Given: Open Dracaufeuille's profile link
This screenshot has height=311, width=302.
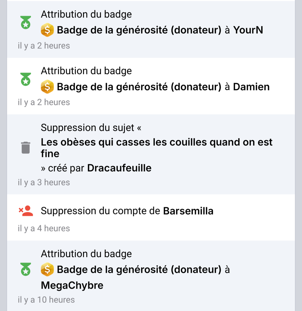Looking at the screenshot, I should click(119, 168).
